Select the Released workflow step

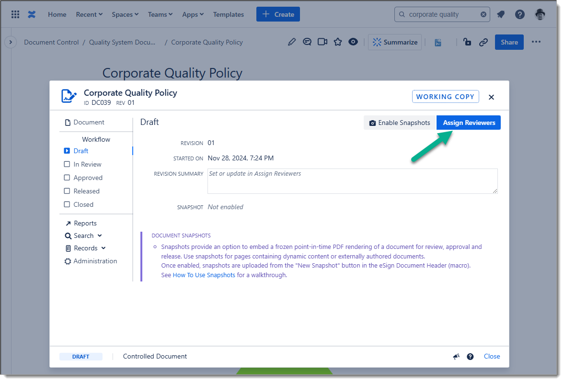(86, 191)
